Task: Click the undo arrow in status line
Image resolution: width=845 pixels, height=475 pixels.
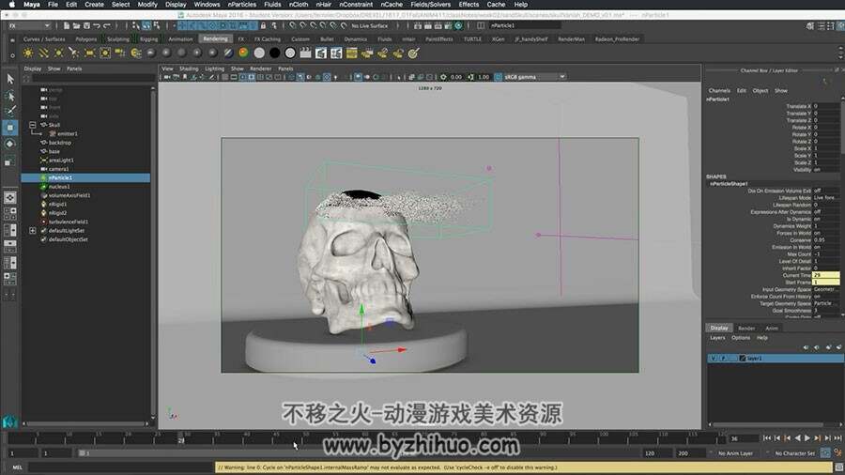Action: click(x=97, y=25)
